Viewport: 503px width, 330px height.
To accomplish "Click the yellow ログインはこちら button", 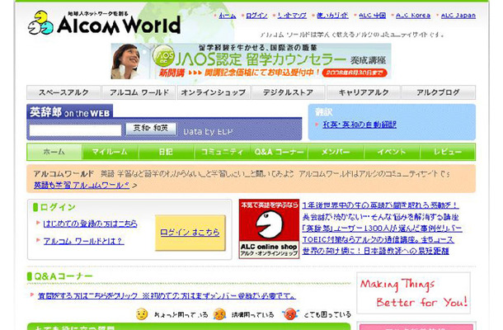I will pyautogui.click(x=190, y=233).
